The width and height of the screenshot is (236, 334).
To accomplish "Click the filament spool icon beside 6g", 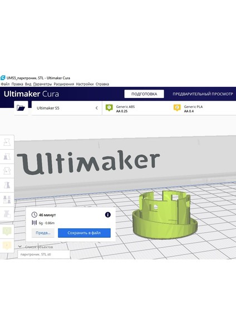I will 34,223.
